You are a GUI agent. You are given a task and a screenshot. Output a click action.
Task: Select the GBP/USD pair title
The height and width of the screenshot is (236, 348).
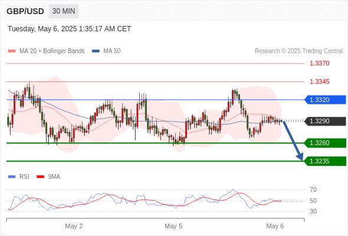pyautogui.click(x=25, y=11)
